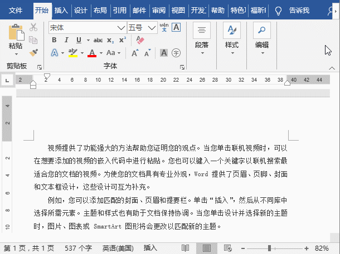Open the 文件 tab

click(16, 10)
